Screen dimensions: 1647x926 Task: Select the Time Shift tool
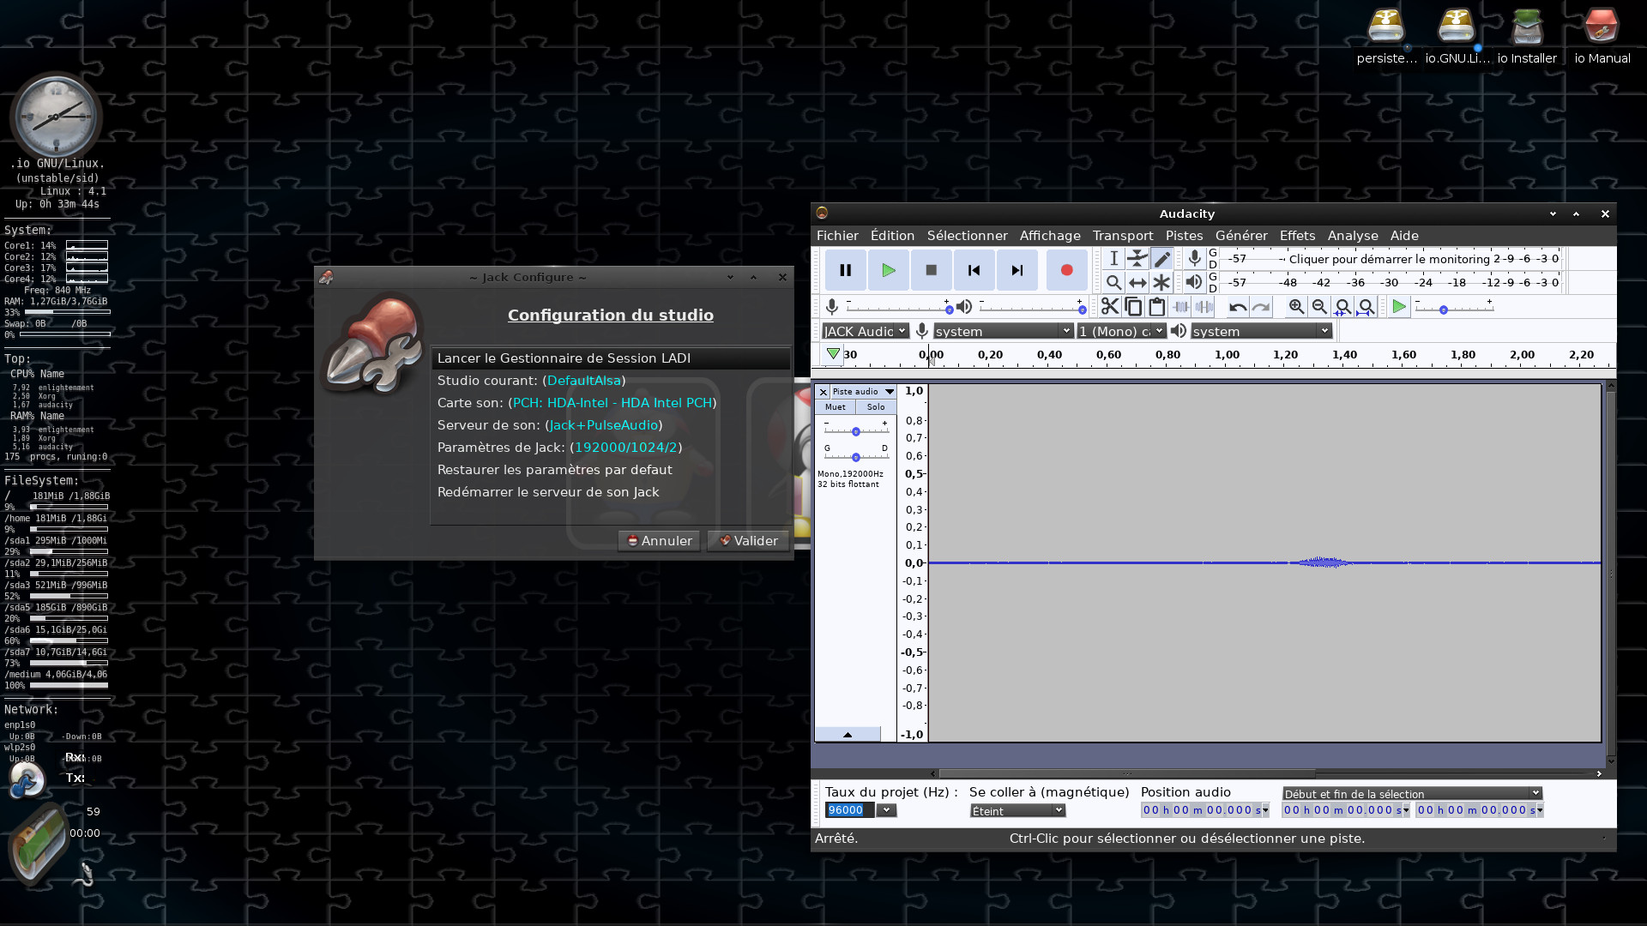pos(1137,282)
